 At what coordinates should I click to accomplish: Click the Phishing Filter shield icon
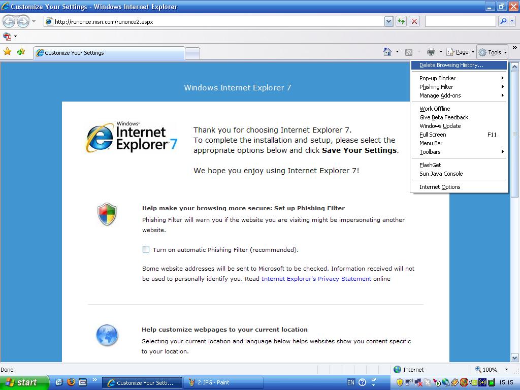[107, 214]
